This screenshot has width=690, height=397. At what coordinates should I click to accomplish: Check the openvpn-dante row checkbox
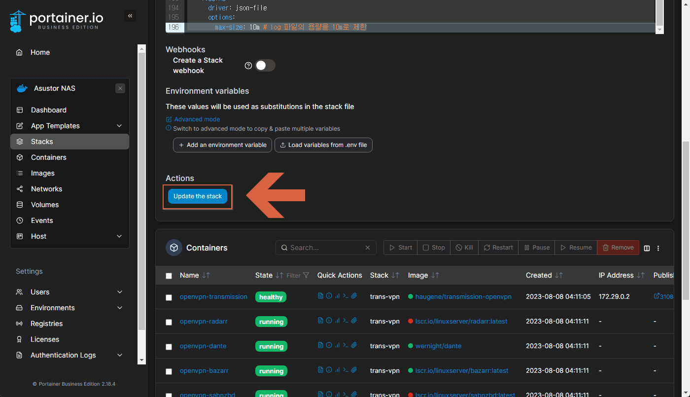click(x=169, y=347)
